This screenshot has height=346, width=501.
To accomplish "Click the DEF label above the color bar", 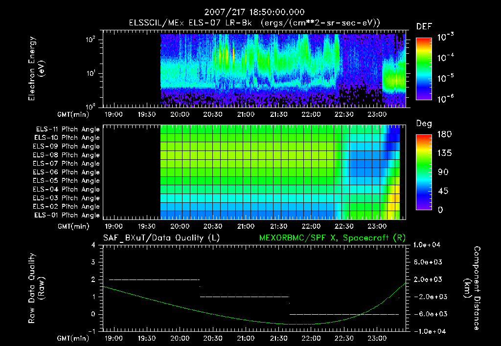I will click(424, 27).
